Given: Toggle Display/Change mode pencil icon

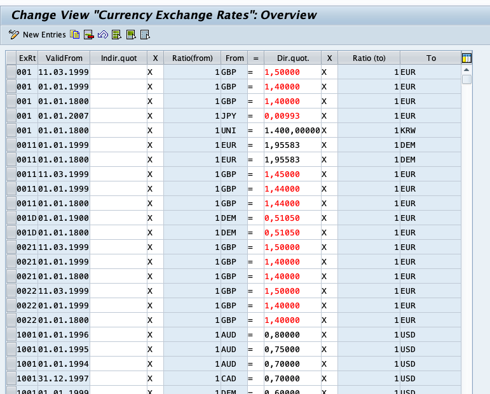Looking at the screenshot, I should [14, 35].
